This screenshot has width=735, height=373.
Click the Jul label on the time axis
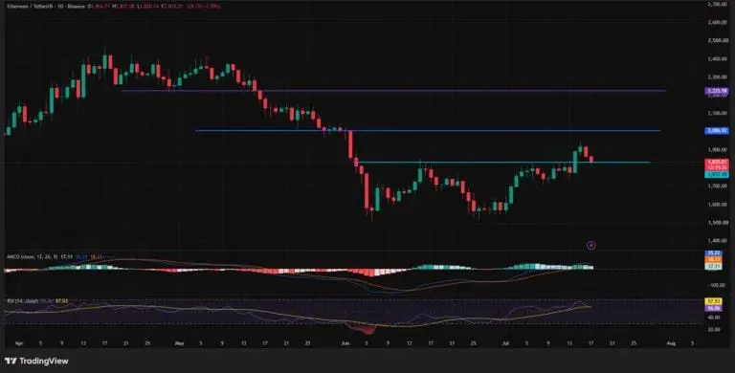505,343
